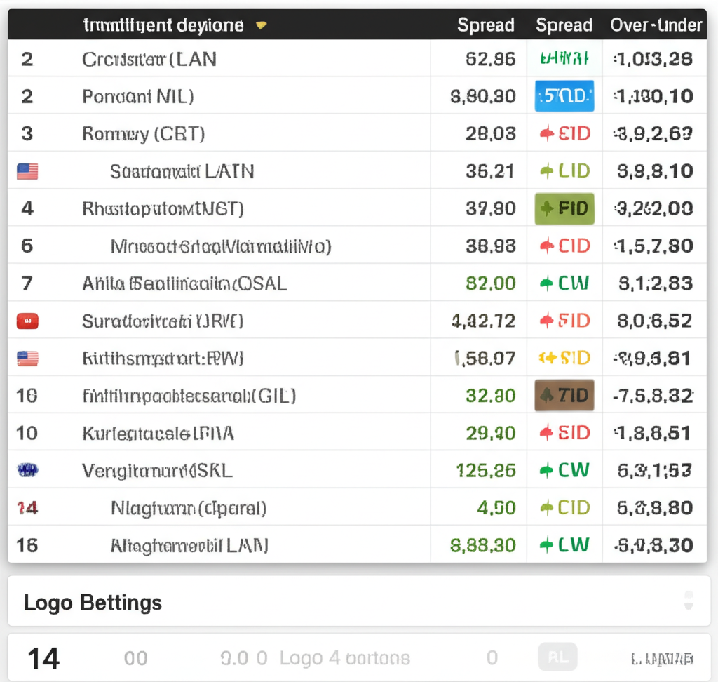This screenshot has height=682, width=718.
Task: Select the 125.26 spread value
Action: tap(485, 470)
